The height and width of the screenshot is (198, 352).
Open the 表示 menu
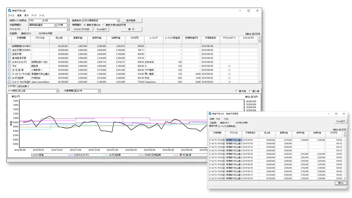[26, 16]
